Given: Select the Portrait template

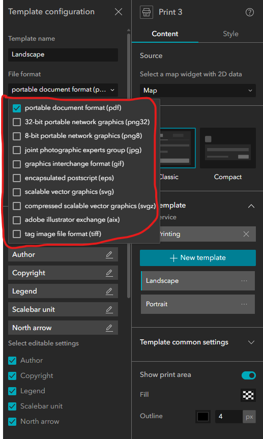Looking at the screenshot, I should point(198,304).
